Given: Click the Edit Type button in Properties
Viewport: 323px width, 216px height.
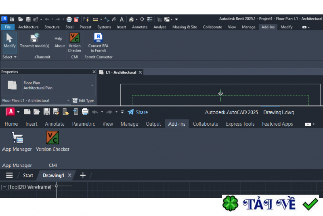Looking at the screenshot, I should pos(83,100).
